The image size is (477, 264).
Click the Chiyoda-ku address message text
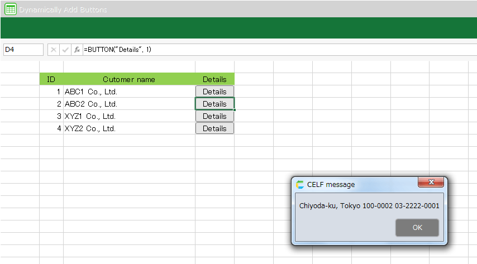[369, 205]
